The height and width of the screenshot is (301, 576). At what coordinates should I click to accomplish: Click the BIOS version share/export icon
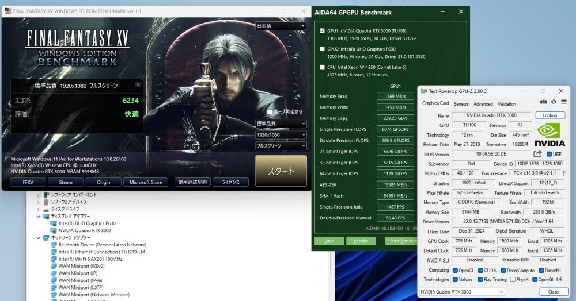click(x=537, y=154)
